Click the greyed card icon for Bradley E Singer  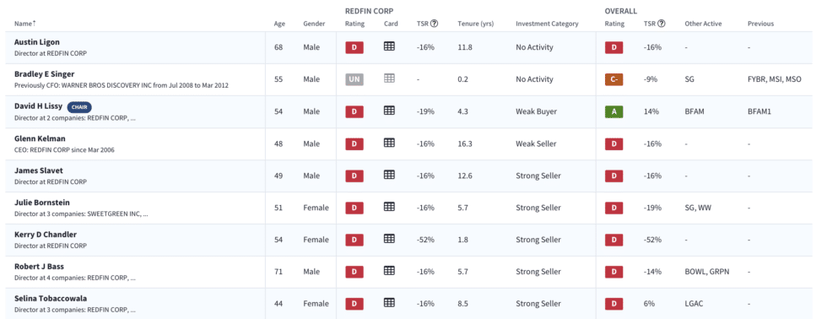(389, 78)
